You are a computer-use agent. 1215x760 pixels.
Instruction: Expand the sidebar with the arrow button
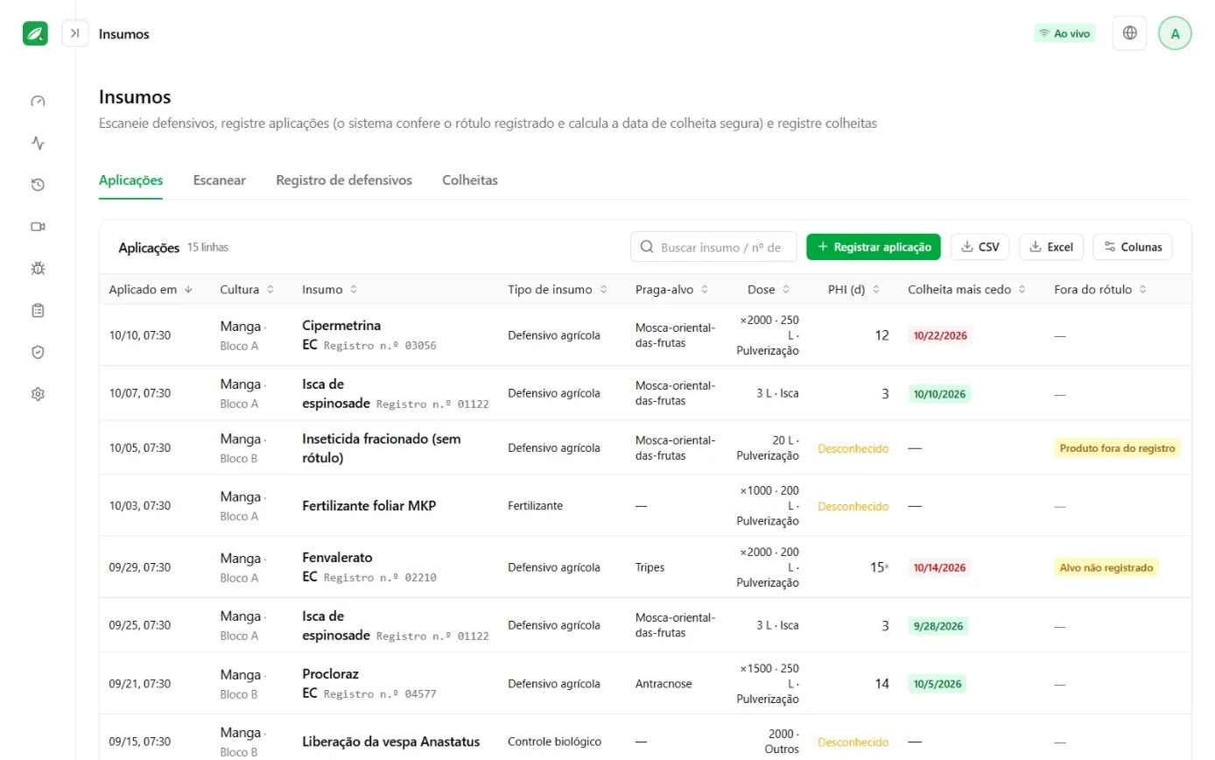pos(75,33)
